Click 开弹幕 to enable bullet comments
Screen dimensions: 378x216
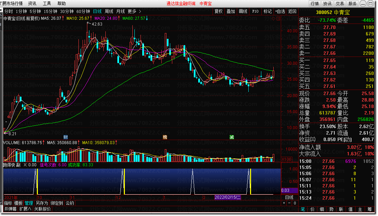10,209
